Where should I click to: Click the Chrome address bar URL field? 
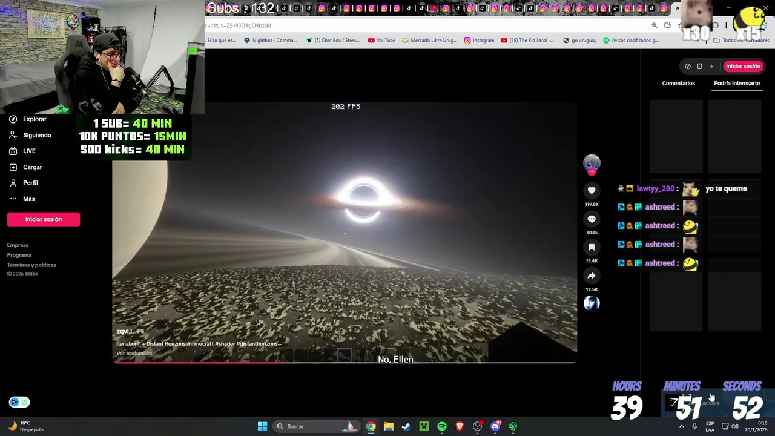click(424, 25)
